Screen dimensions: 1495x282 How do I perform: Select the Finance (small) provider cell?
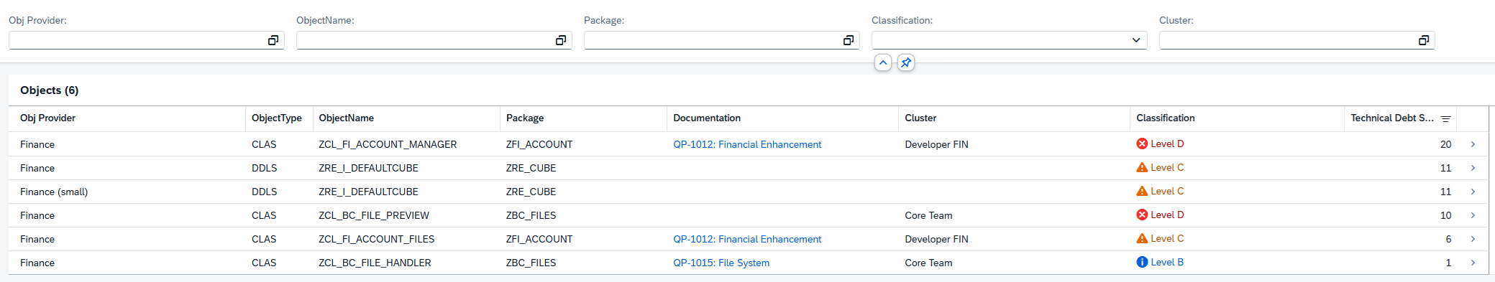[54, 192]
